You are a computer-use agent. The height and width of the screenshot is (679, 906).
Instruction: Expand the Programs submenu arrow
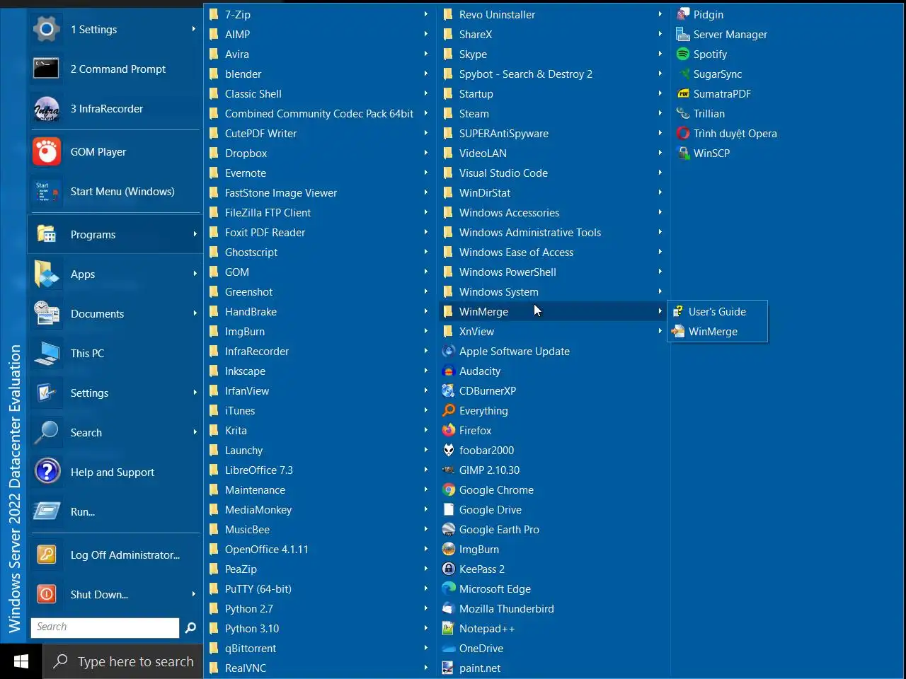[195, 234]
